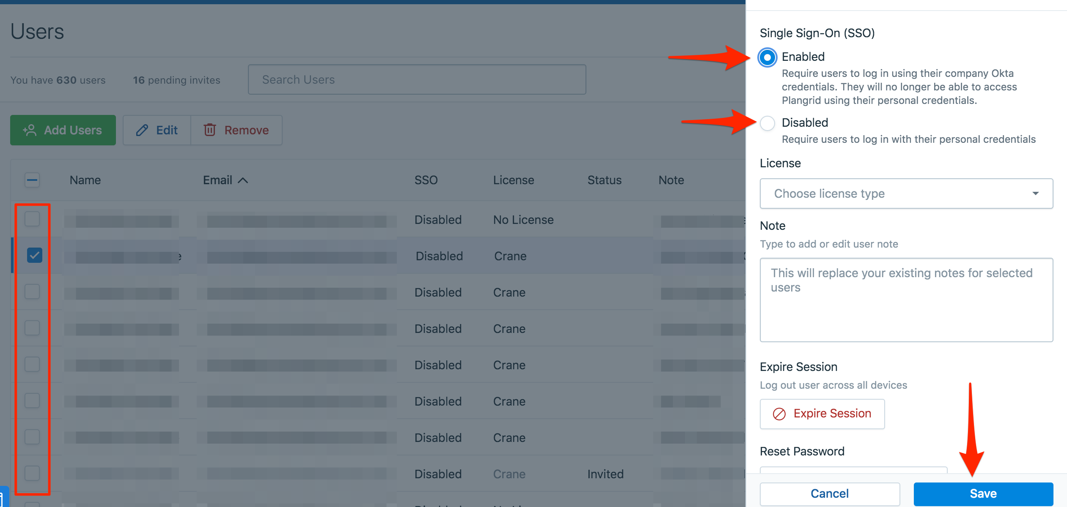Check the row just below the selected user

click(x=32, y=292)
